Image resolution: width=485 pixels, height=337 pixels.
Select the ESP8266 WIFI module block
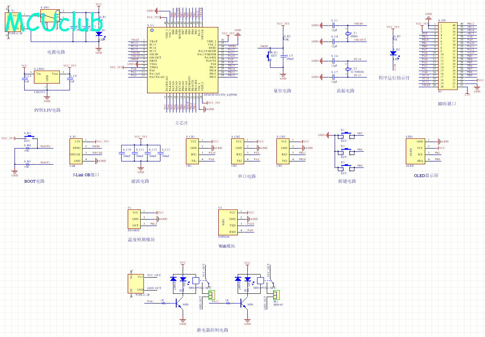pos(227,222)
